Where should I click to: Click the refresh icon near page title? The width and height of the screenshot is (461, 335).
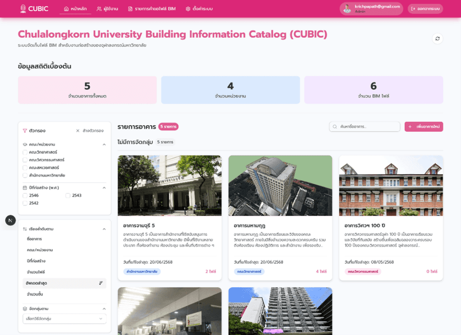438,38
